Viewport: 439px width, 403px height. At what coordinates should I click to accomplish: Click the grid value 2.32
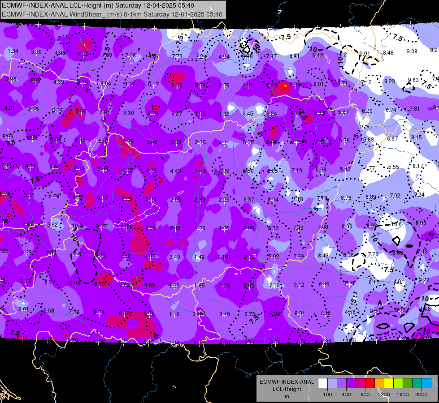(200, 142)
